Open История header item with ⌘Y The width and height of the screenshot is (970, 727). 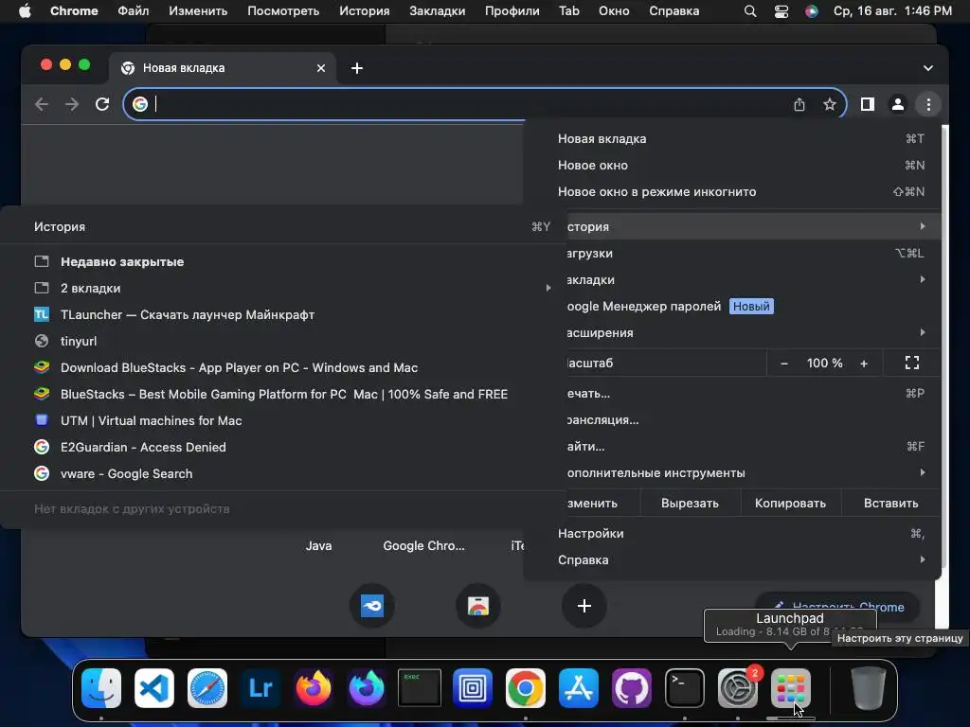(283, 227)
